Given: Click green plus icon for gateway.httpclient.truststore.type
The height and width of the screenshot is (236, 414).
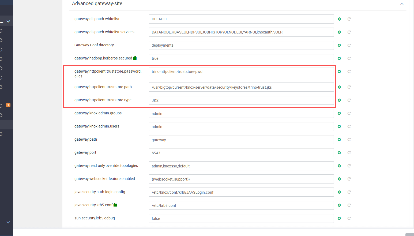Looking at the screenshot, I should click(339, 100).
